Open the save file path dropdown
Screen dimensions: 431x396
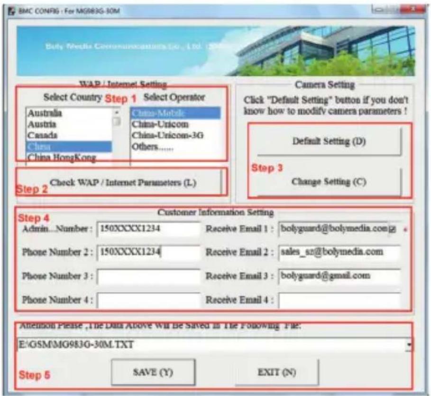pyautogui.click(x=409, y=345)
